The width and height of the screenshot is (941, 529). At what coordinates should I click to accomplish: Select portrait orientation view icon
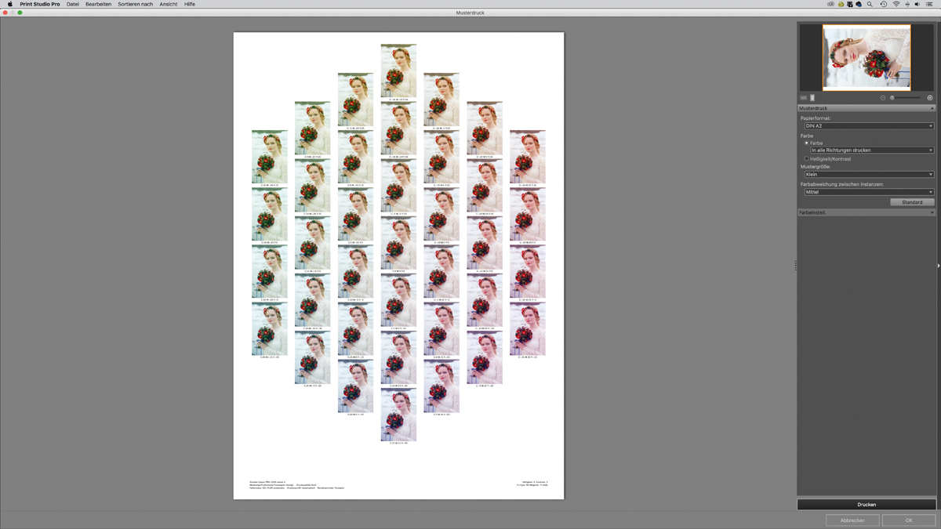click(x=812, y=98)
